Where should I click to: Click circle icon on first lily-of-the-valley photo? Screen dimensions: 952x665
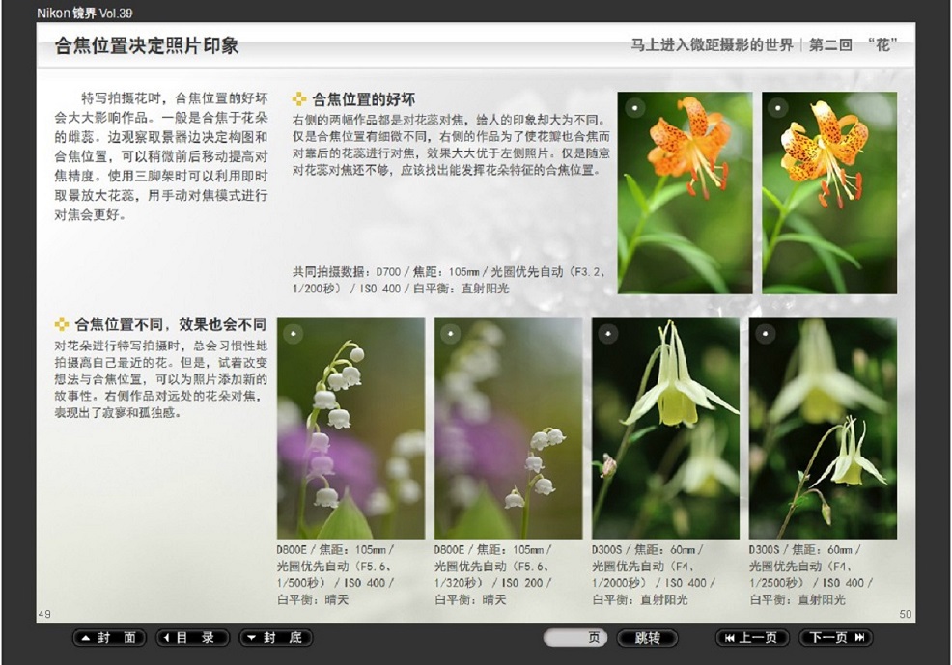tap(293, 333)
